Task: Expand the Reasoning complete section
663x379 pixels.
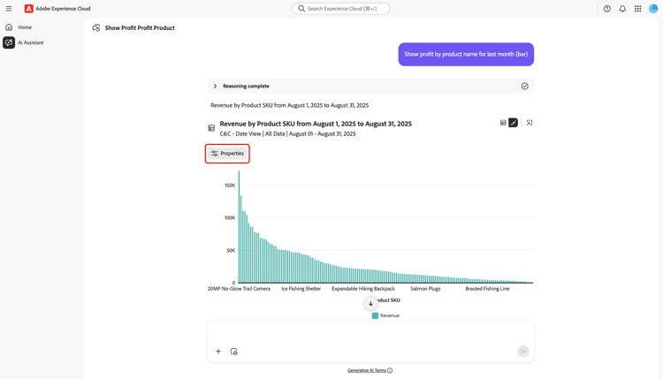Action: pos(215,87)
